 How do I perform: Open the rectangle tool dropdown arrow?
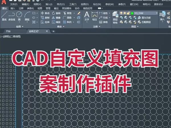coord(37,13)
